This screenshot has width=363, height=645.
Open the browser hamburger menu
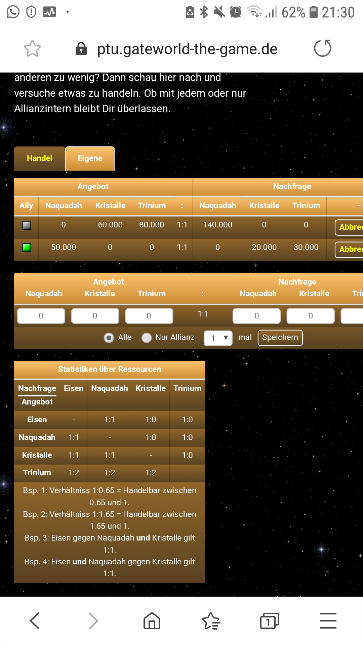[x=328, y=620]
